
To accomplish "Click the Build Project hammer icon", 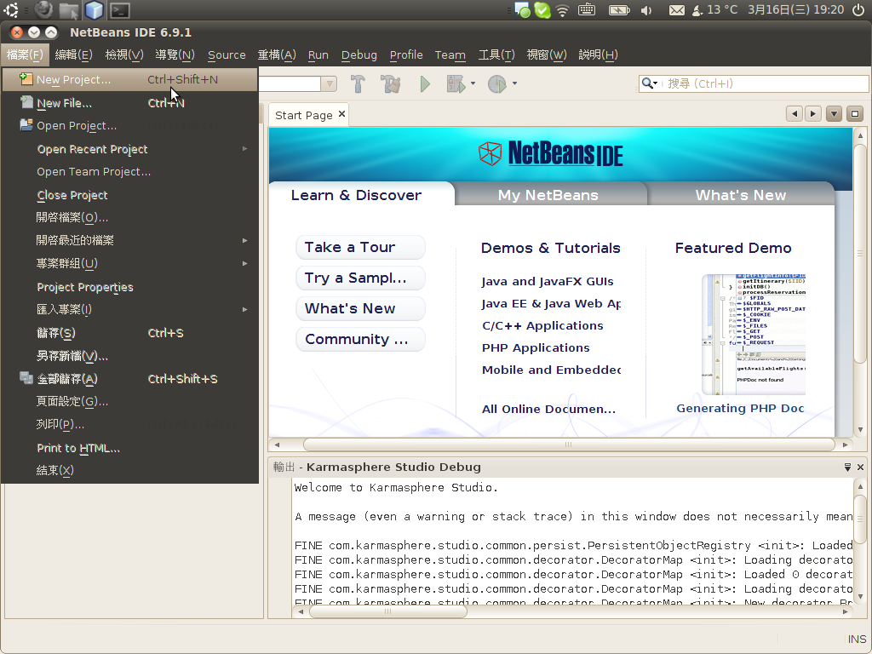I will point(358,84).
